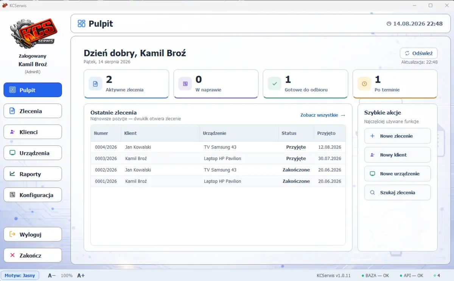
Task: Open the Raporty section
Action: click(x=33, y=174)
